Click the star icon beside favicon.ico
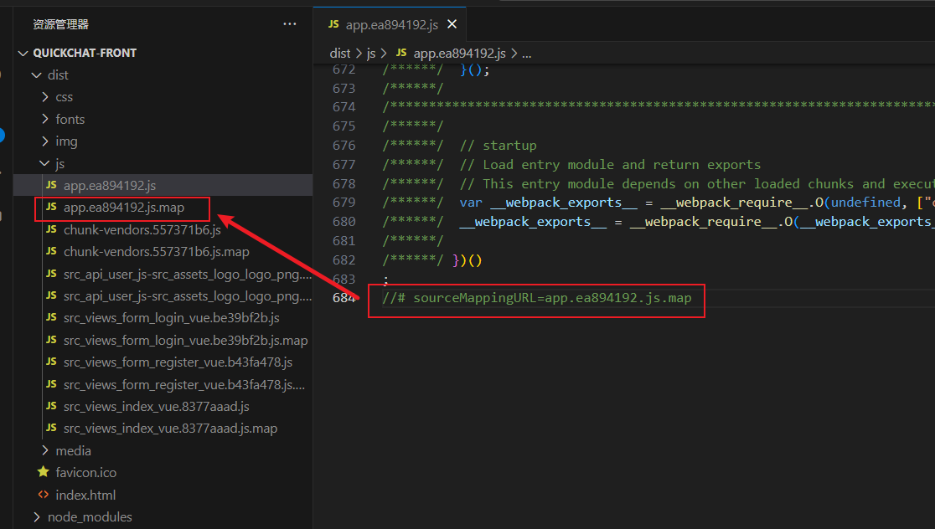This screenshot has height=529, width=935. [x=43, y=472]
